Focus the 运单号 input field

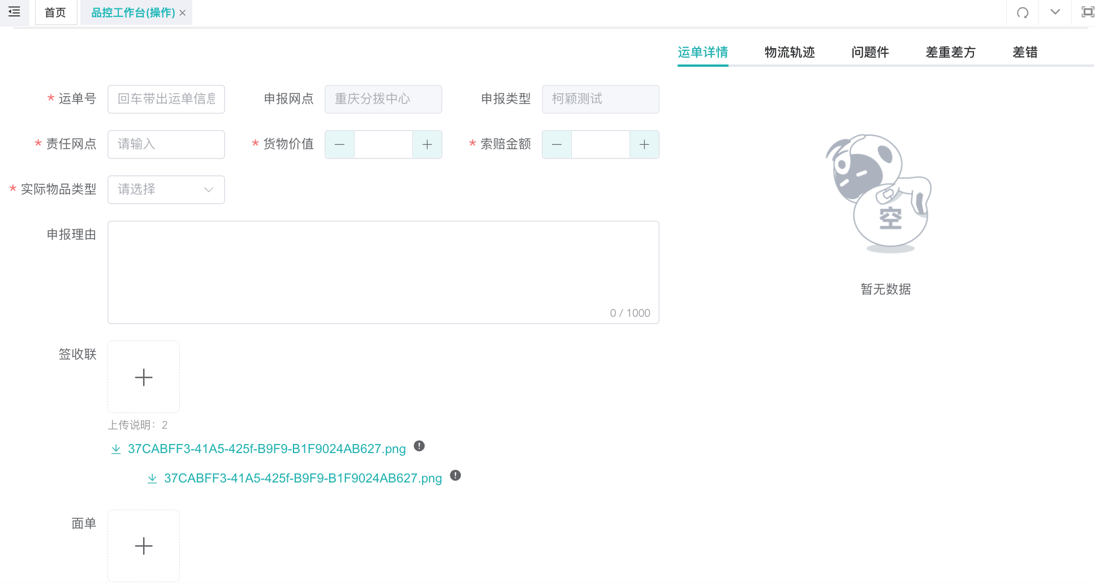166,99
